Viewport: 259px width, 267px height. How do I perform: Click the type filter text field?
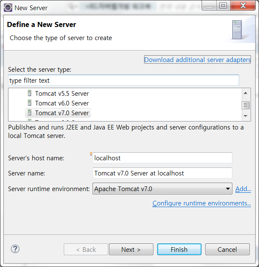[x=123, y=80]
